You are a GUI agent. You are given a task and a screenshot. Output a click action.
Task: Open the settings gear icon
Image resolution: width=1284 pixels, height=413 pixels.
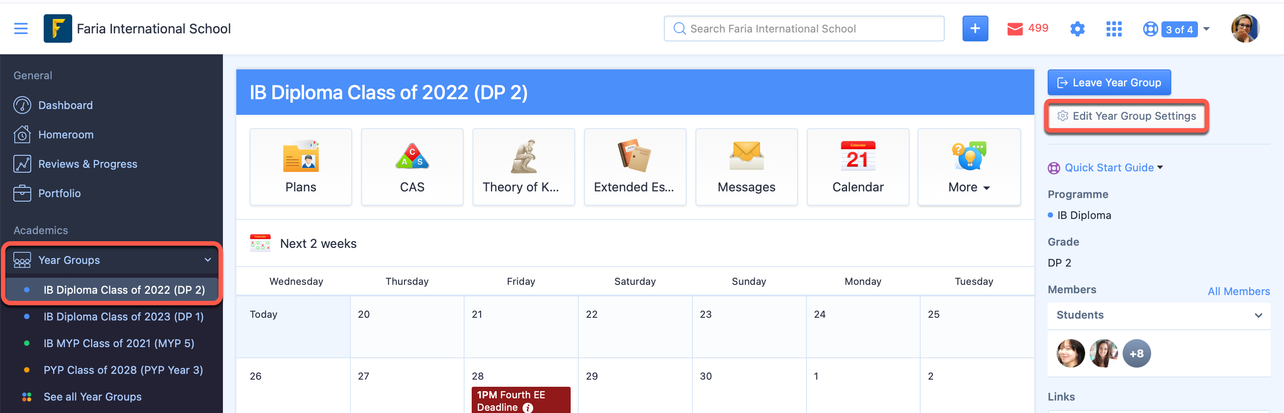1077,29
